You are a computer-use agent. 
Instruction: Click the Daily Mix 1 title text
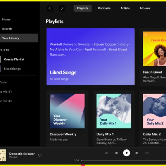pyautogui.click(x=105, y=134)
